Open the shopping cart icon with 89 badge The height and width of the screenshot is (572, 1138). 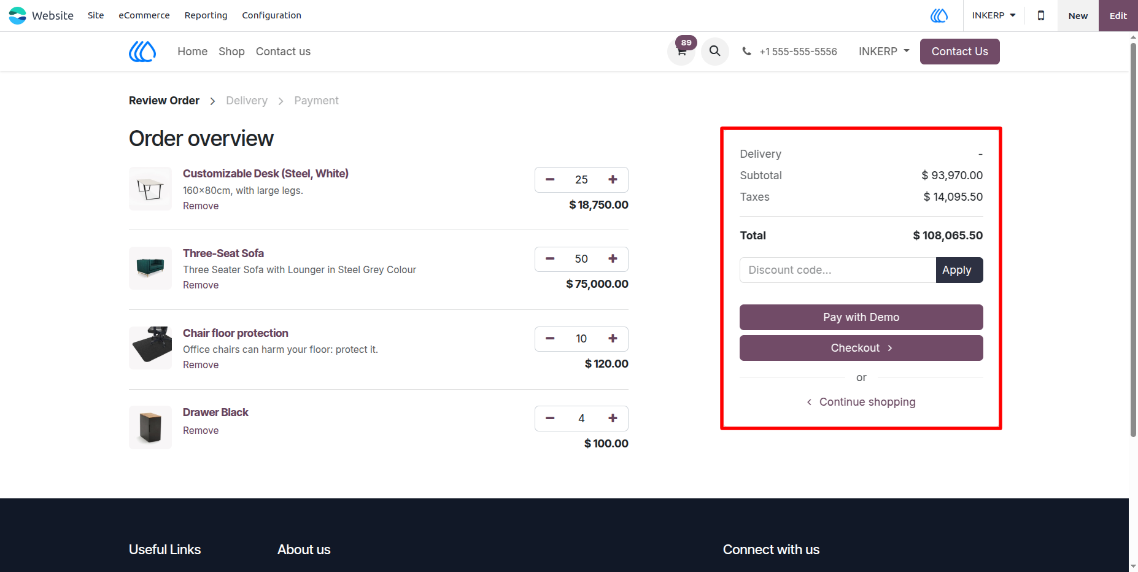point(681,51)
